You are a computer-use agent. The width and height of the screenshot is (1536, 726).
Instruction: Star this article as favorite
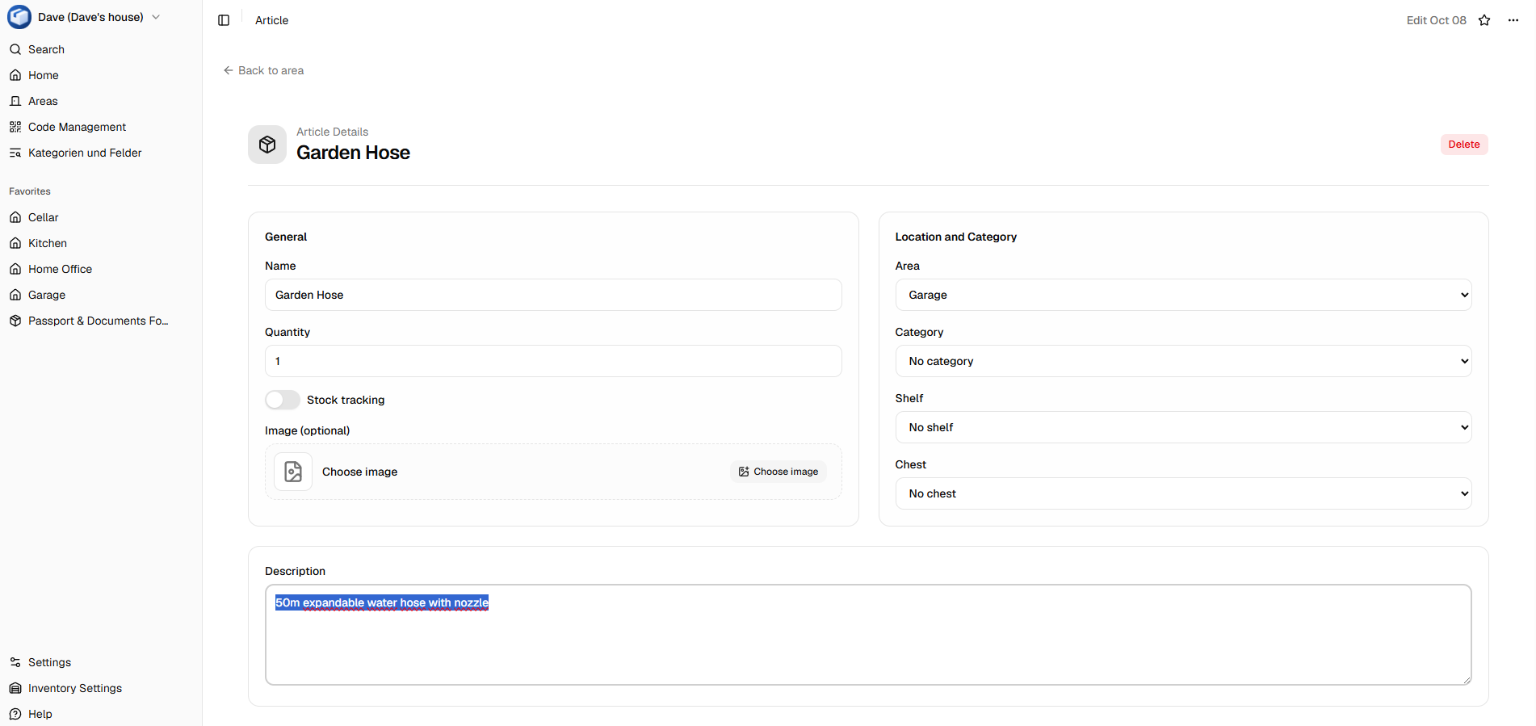[1484, 20]
